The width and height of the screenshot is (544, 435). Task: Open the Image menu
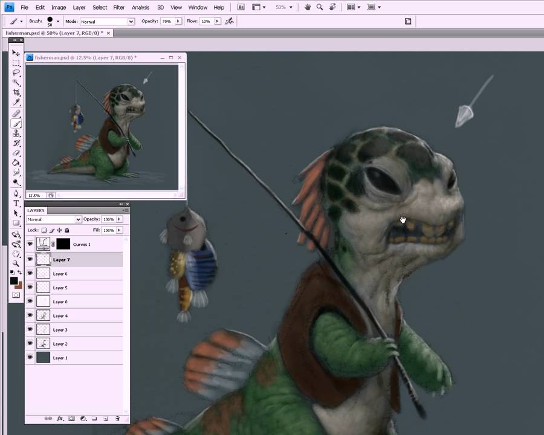click(x=59, y=7)
